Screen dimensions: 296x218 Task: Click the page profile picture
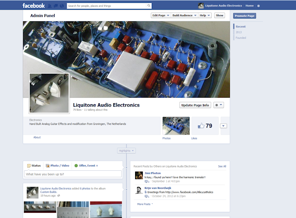pos(49,93)
